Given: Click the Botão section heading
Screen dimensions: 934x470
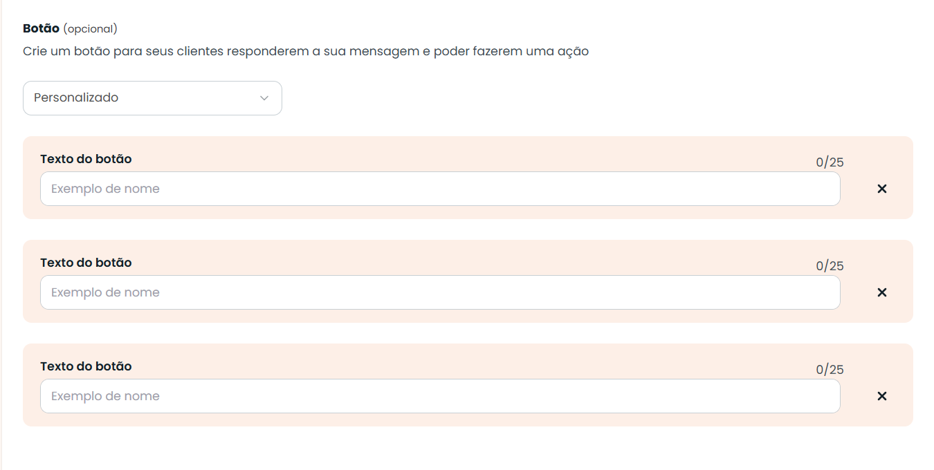Looking at the screenshot, I should pyautogui.click(x=41, y=28).
